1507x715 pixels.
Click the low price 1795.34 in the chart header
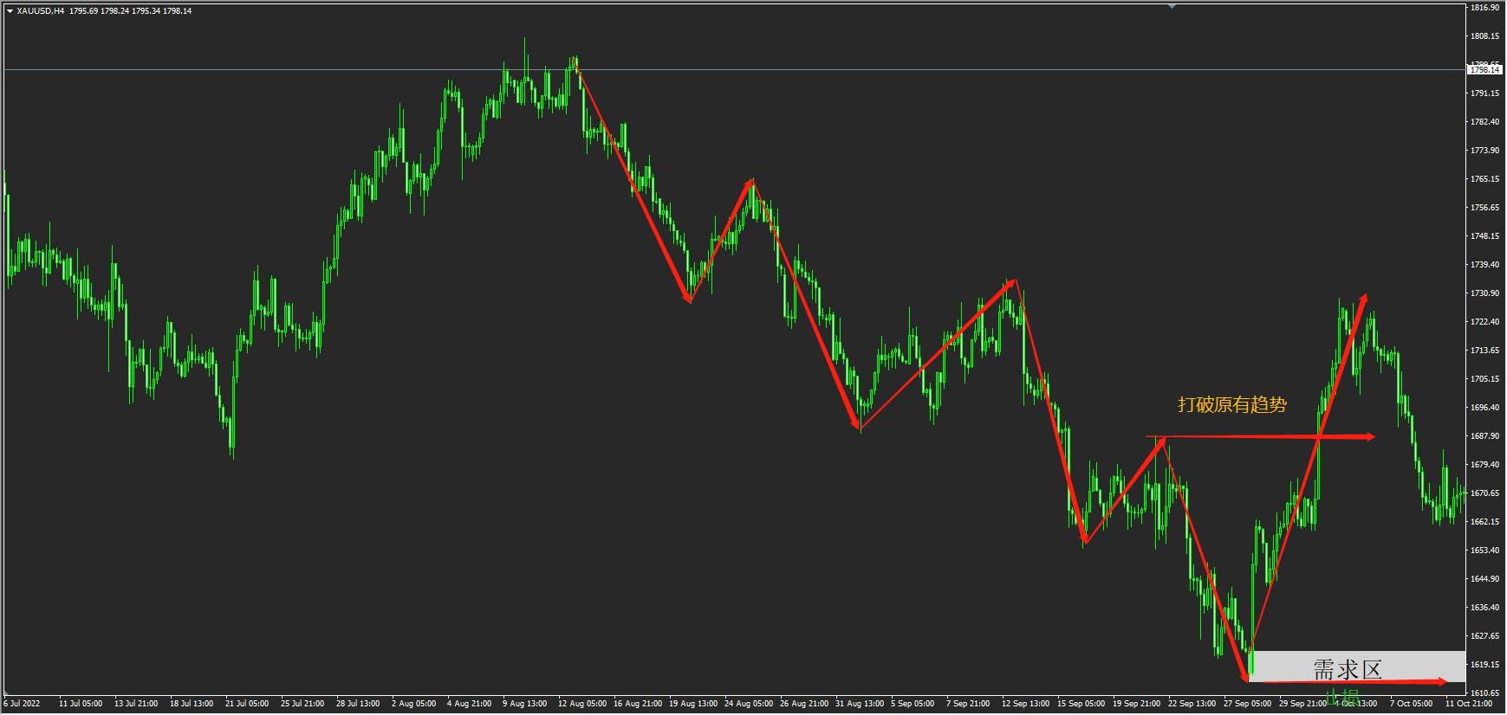point(146,11)
